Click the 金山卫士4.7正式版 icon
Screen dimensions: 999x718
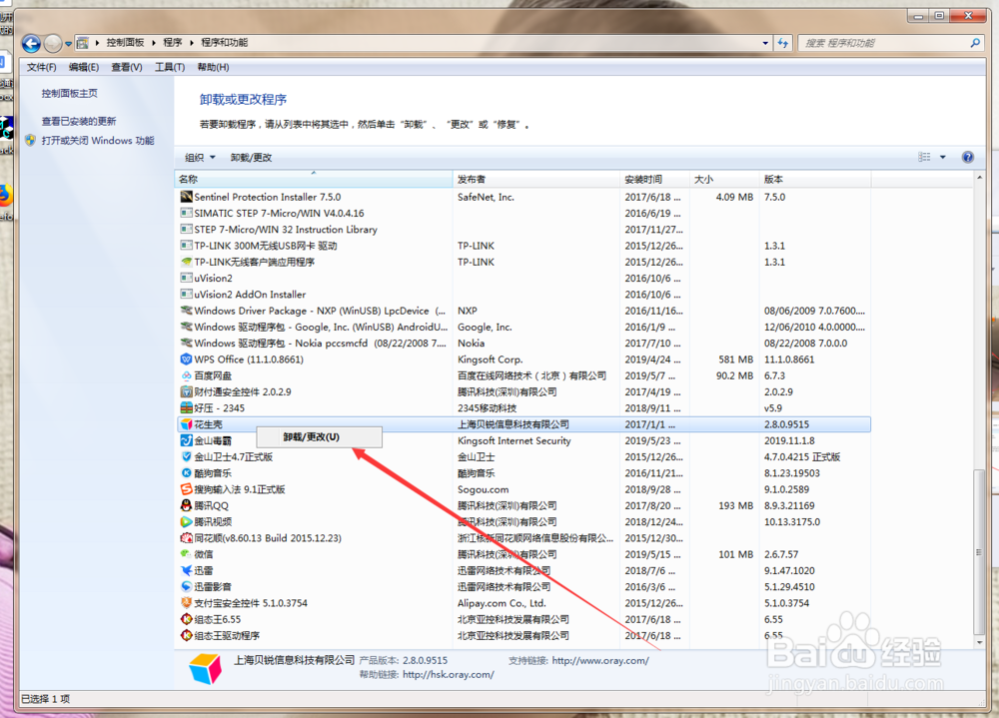click(186, 456)
